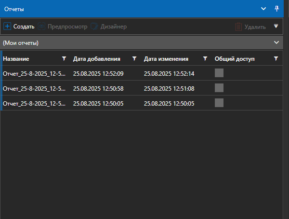289x219 pixels.
Task: Toggle shared access for 12:52:09 report
Action: (x=219, y=73)
